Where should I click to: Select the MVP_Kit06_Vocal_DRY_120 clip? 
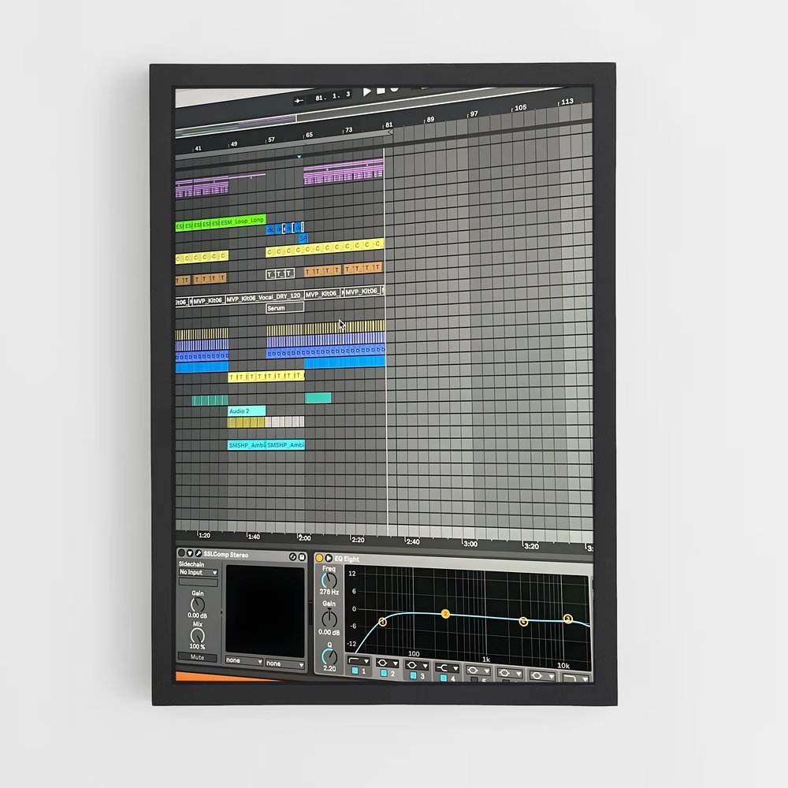coord(264,298)
